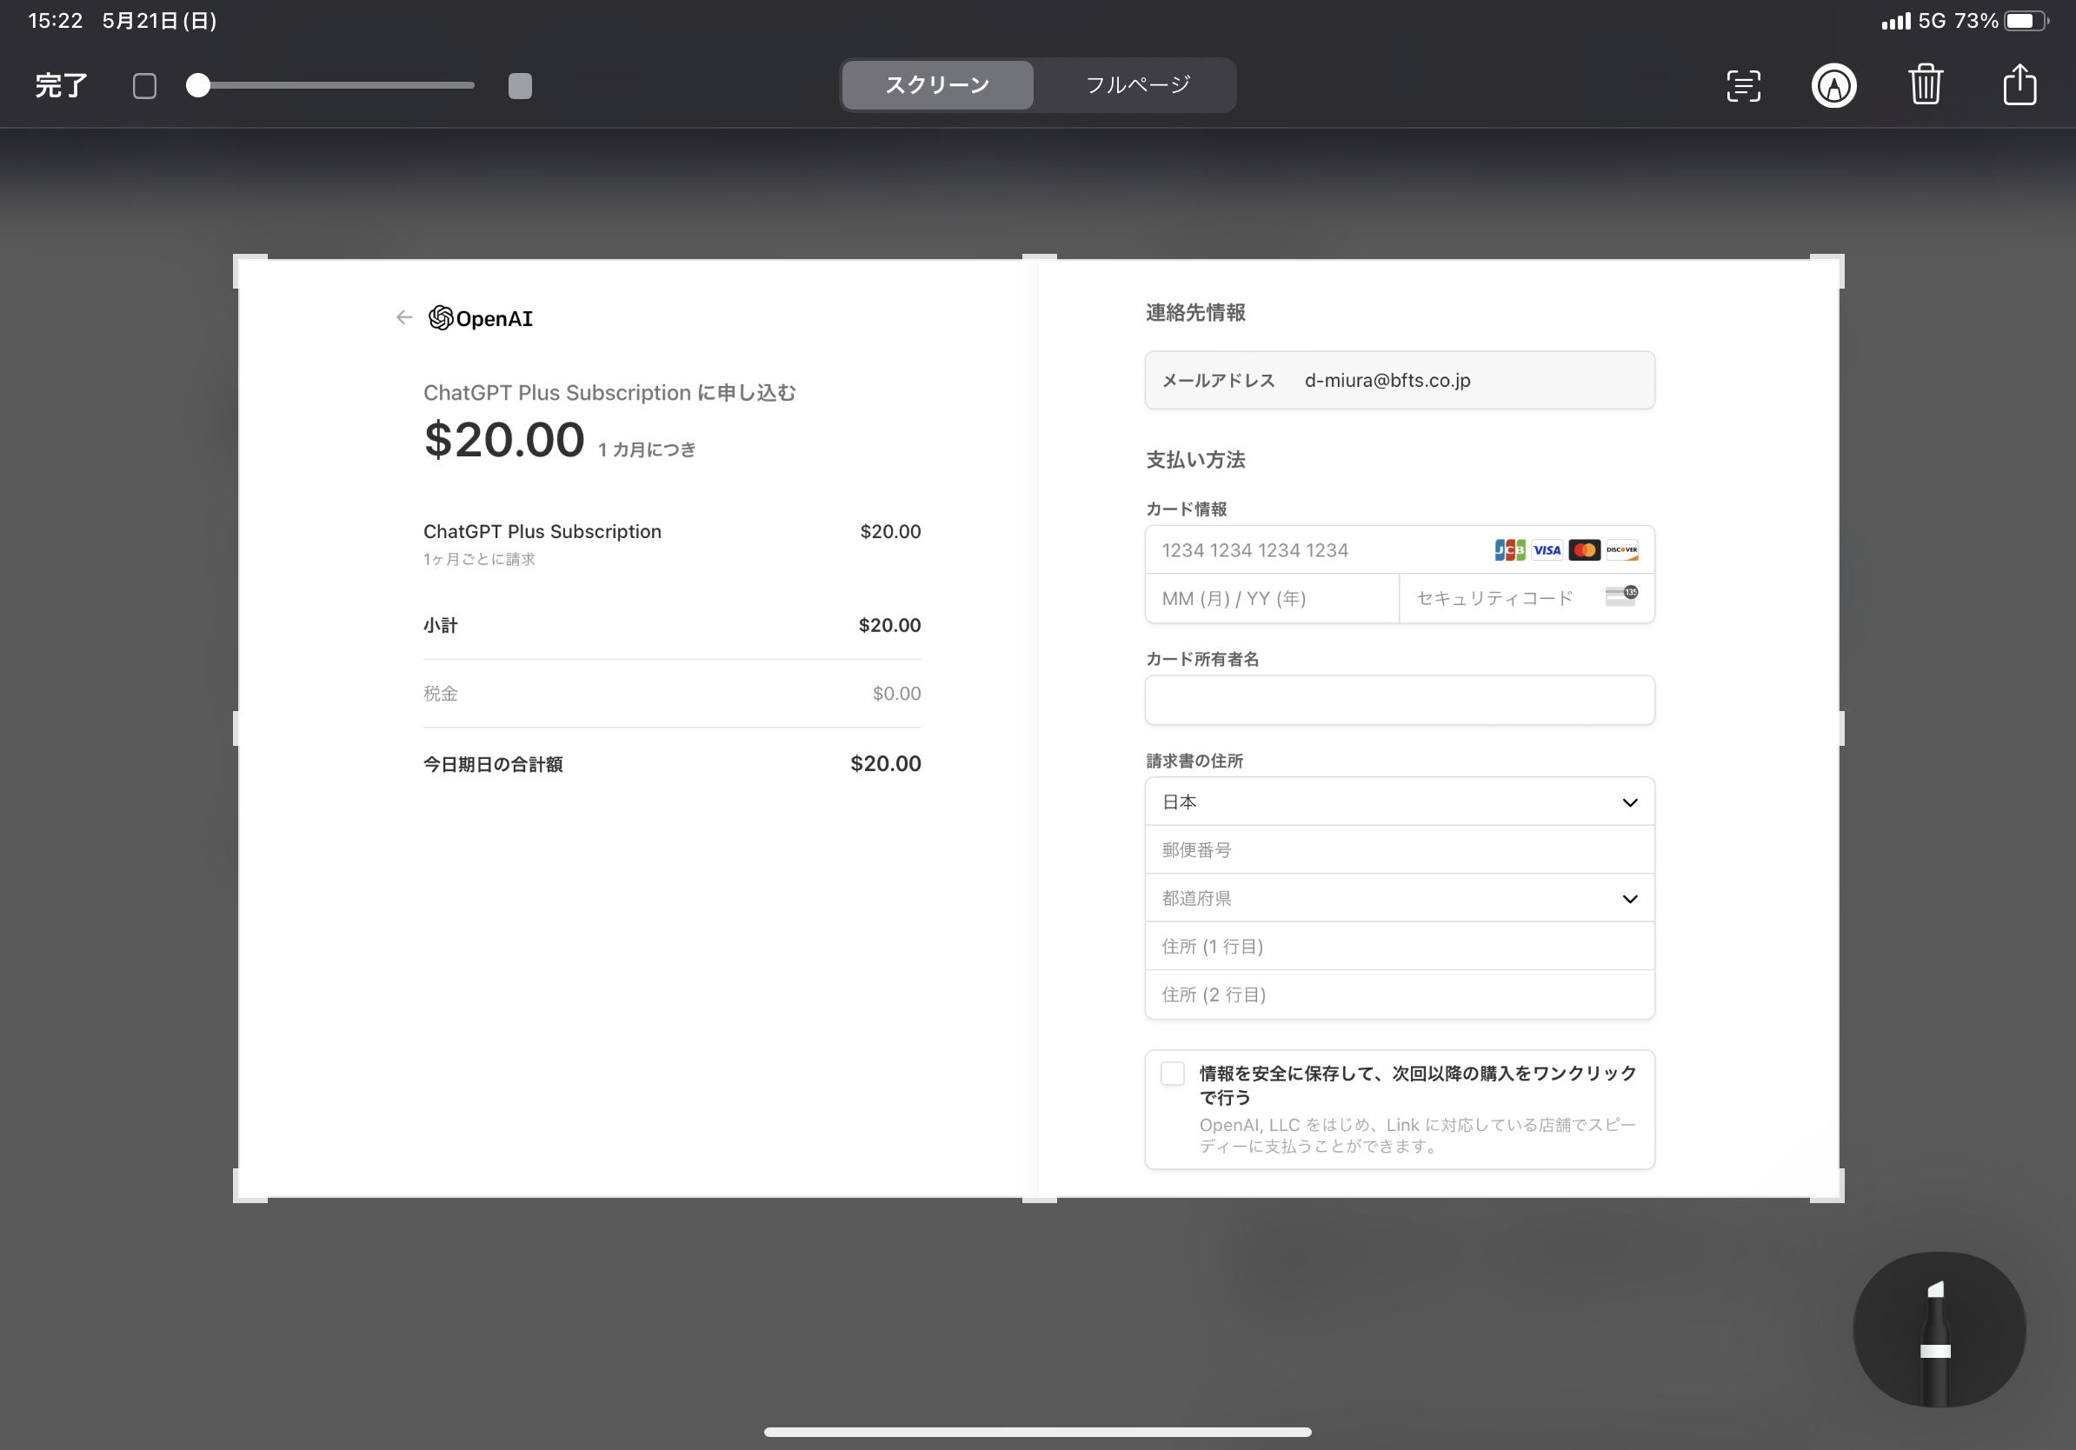Switch to the フルページ tab
Screen dimensions: 2076x1450
click(1137, 85)
